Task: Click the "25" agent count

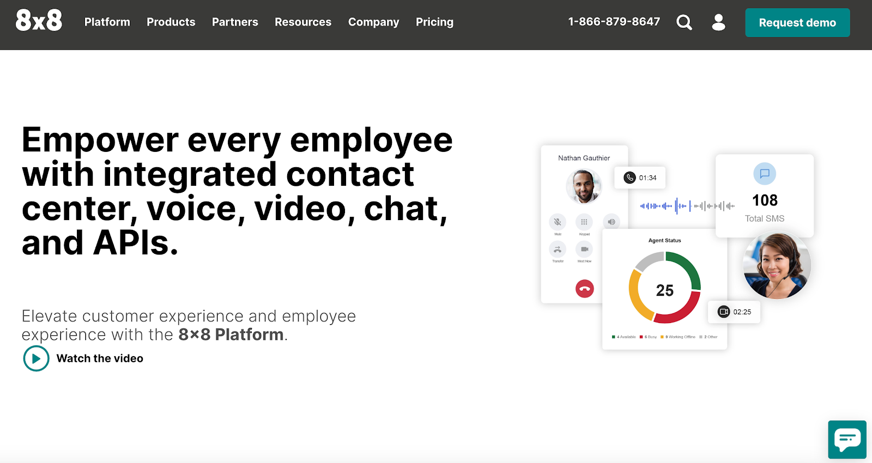Action: (x=665, y=290)
